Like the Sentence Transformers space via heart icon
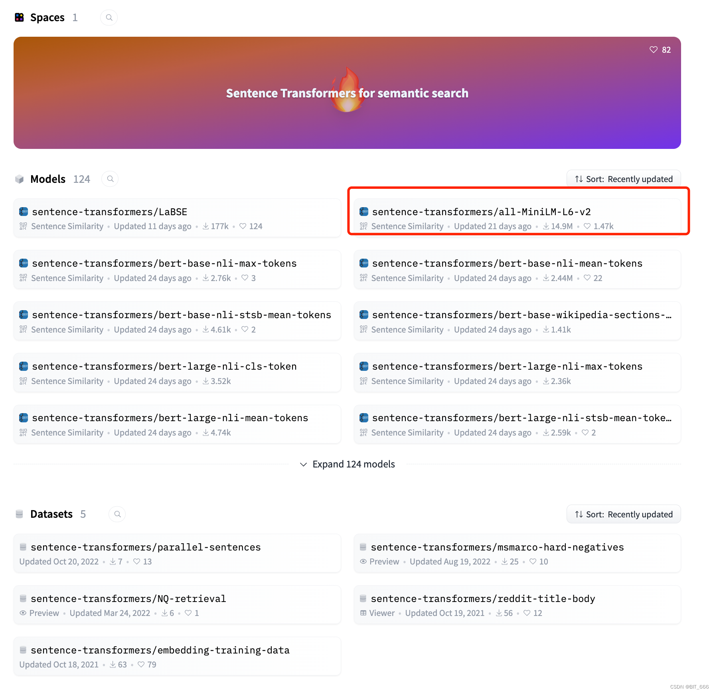The width and height of the screenshot is (715, 693). (x=653, y=49)
